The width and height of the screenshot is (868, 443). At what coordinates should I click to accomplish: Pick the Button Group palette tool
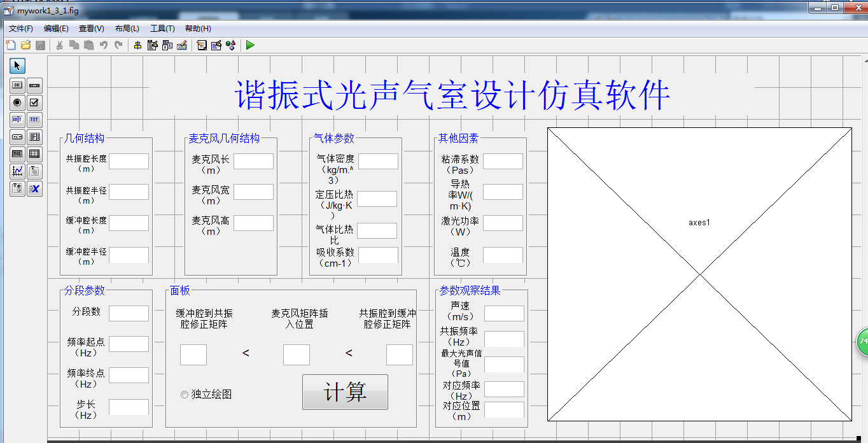(17, 188)
